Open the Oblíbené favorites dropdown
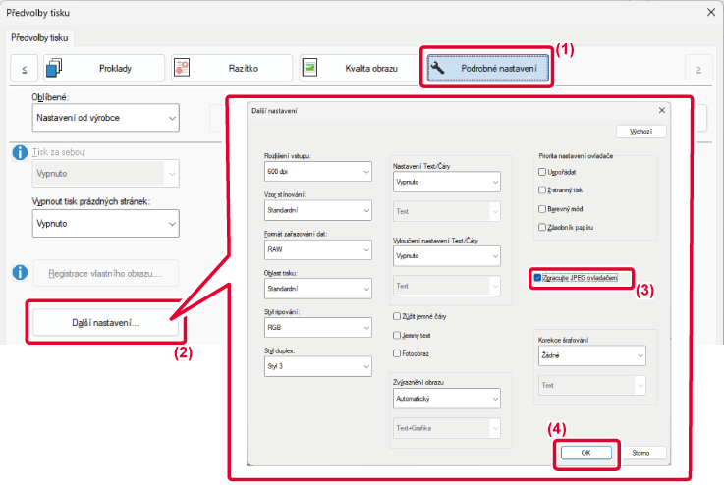The width and height of the screenshot is (724, 485). pos(106,119)
